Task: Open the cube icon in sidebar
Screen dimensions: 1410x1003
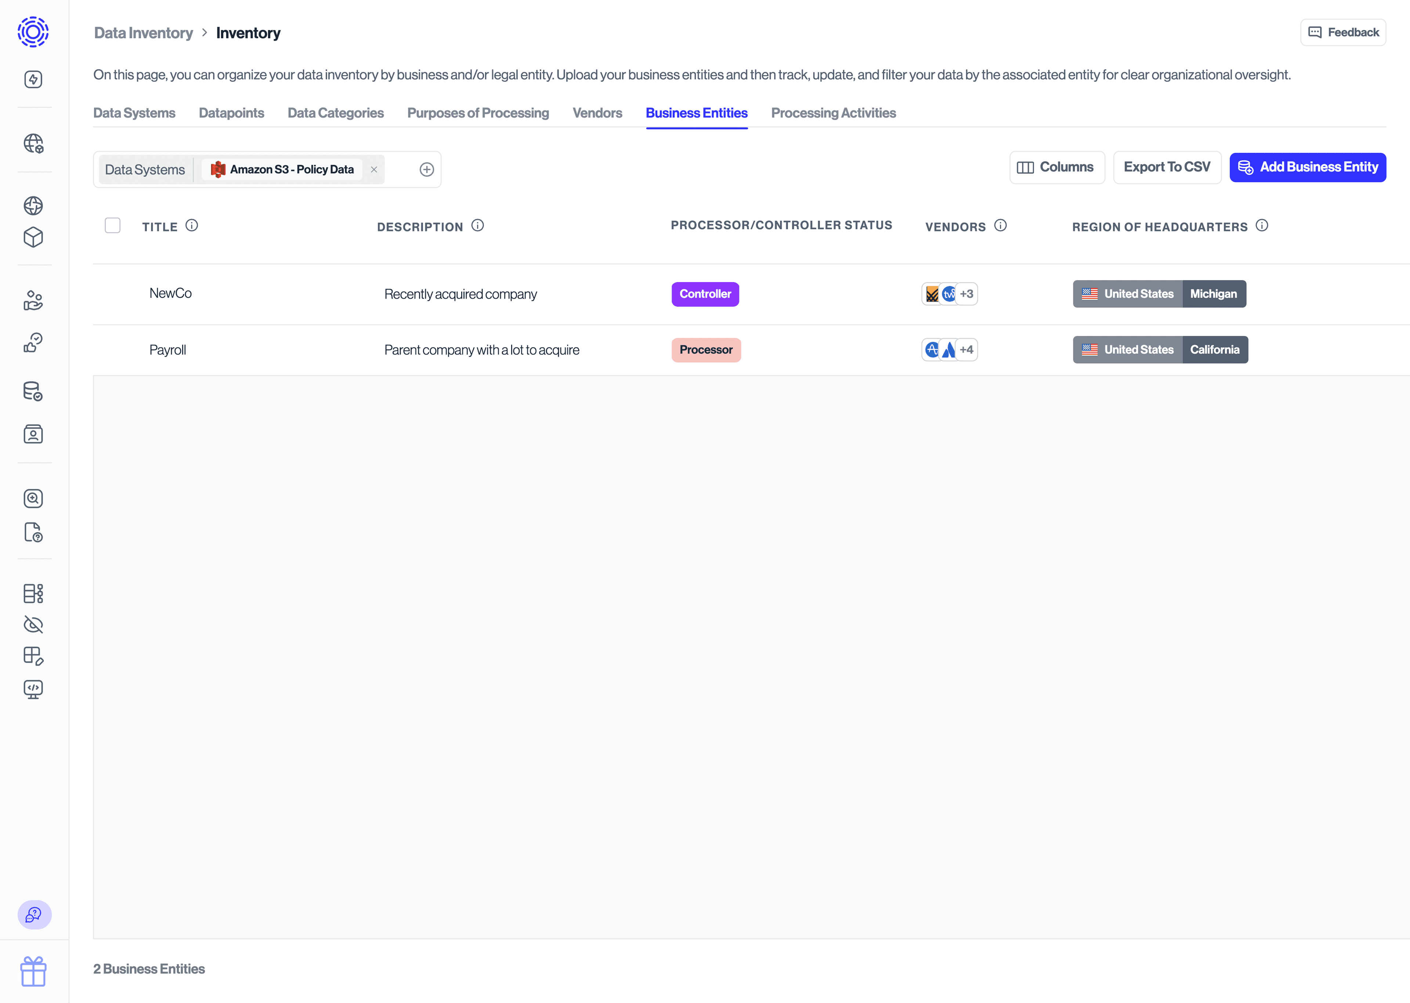Action: coord(33,237)
